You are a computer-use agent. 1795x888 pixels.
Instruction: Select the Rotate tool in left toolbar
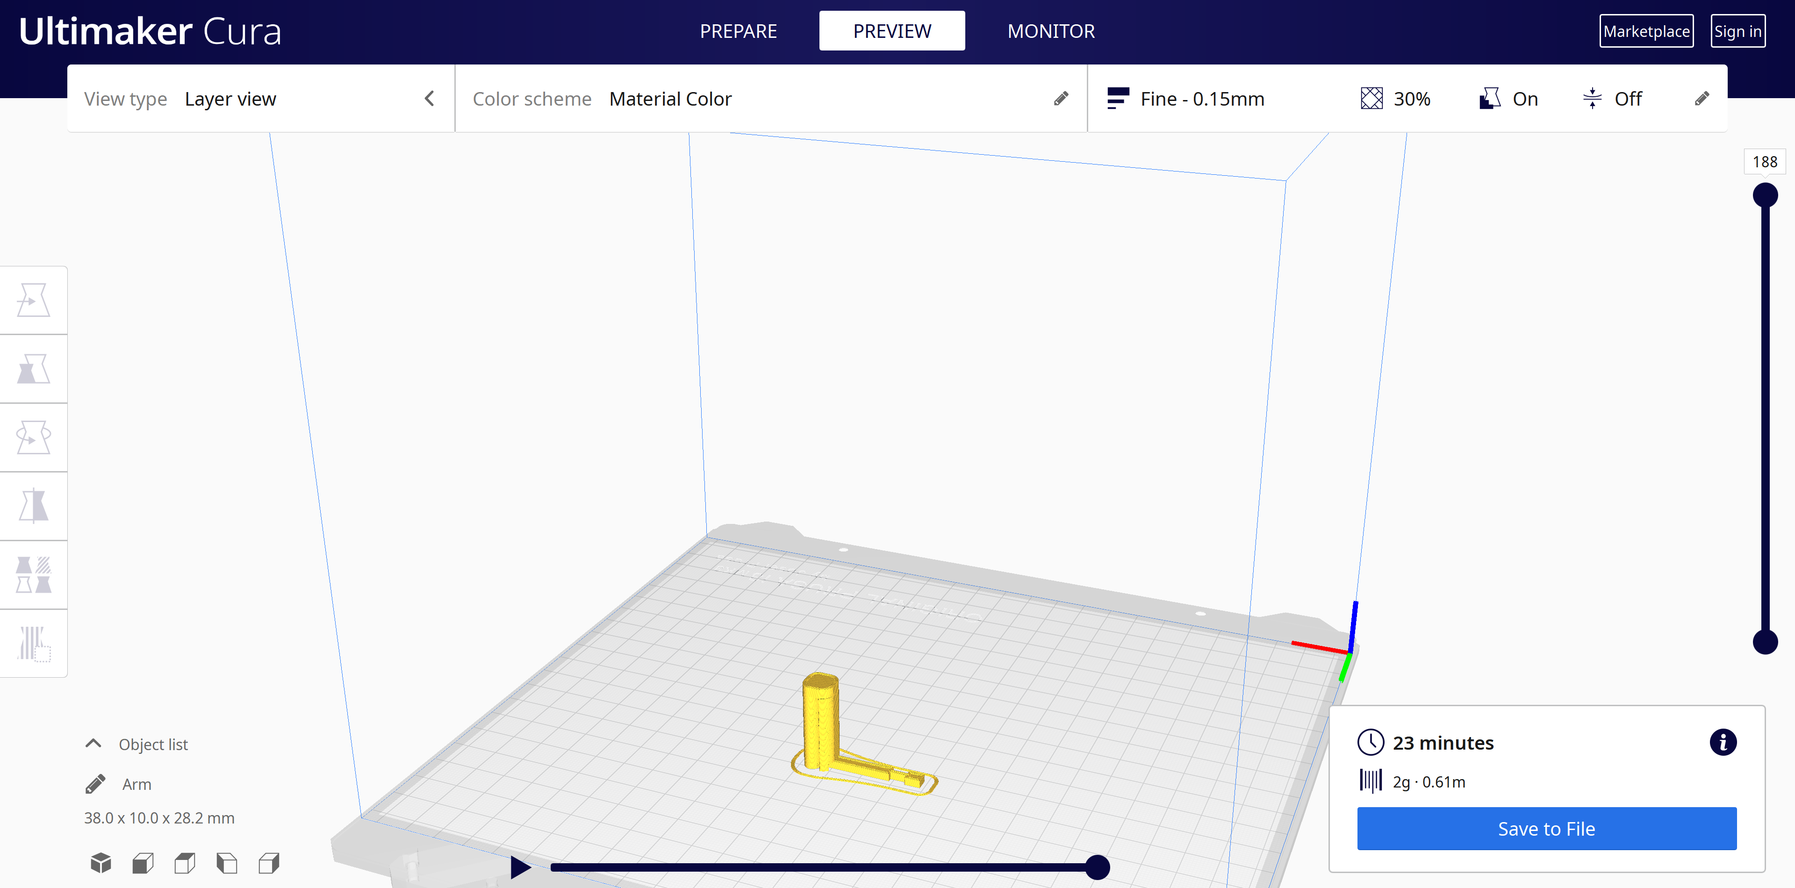(x=33, y=437)
